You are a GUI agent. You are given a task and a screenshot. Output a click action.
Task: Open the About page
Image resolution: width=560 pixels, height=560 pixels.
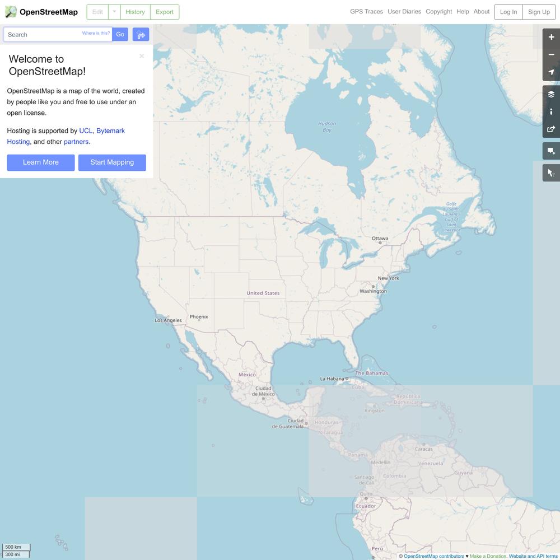click(482, 11)
